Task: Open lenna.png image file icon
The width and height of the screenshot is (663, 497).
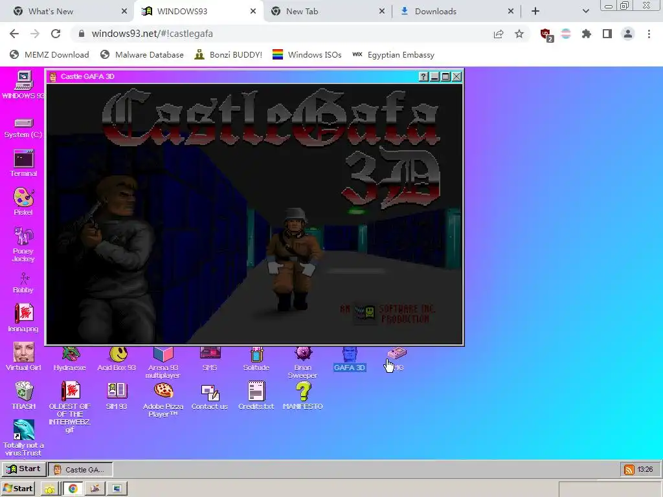Action: click(x=23, y=318)
